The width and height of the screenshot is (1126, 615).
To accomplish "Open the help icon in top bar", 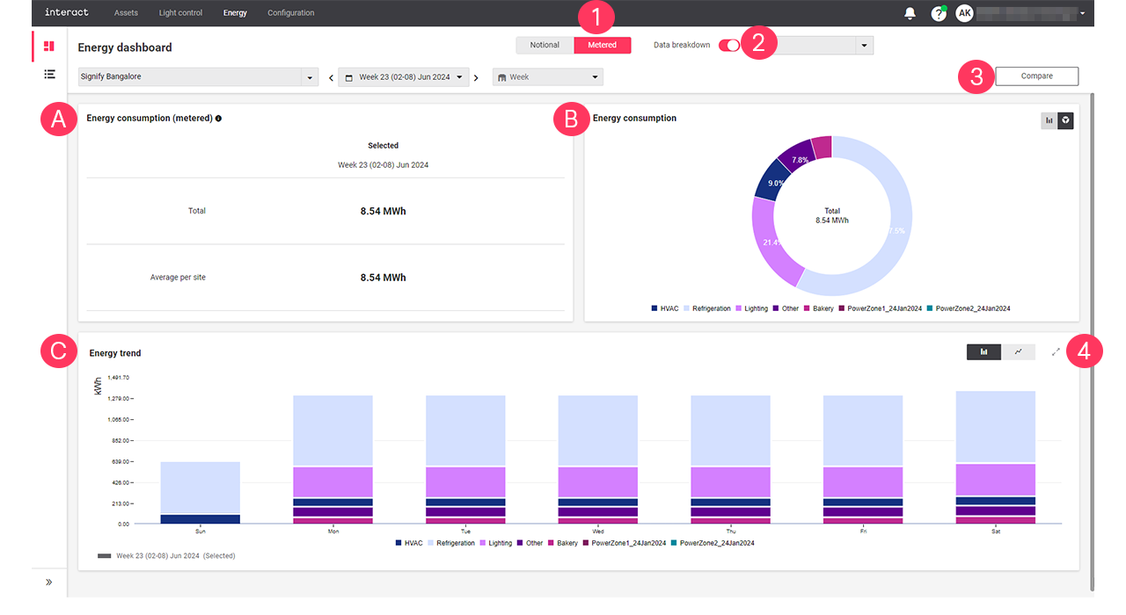I will click(938, 12).
